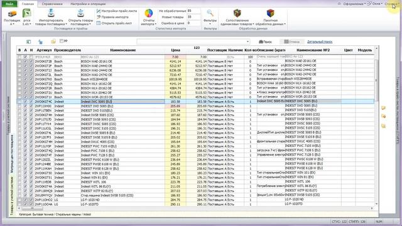The width and height of the screenshot is (402, 226).
Task: Open the pie-chart Import reports icon
Action: pos(149,13)
